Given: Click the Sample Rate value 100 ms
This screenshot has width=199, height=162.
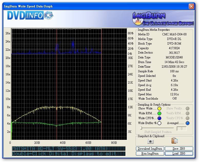Looking at the screenshot, I should (174, 71).
